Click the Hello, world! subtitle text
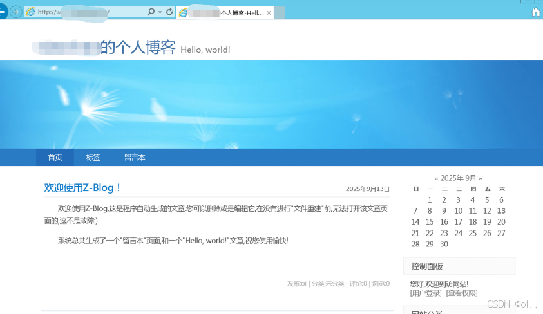The height and width of the screenshot is (314, 543). [205, 50]
